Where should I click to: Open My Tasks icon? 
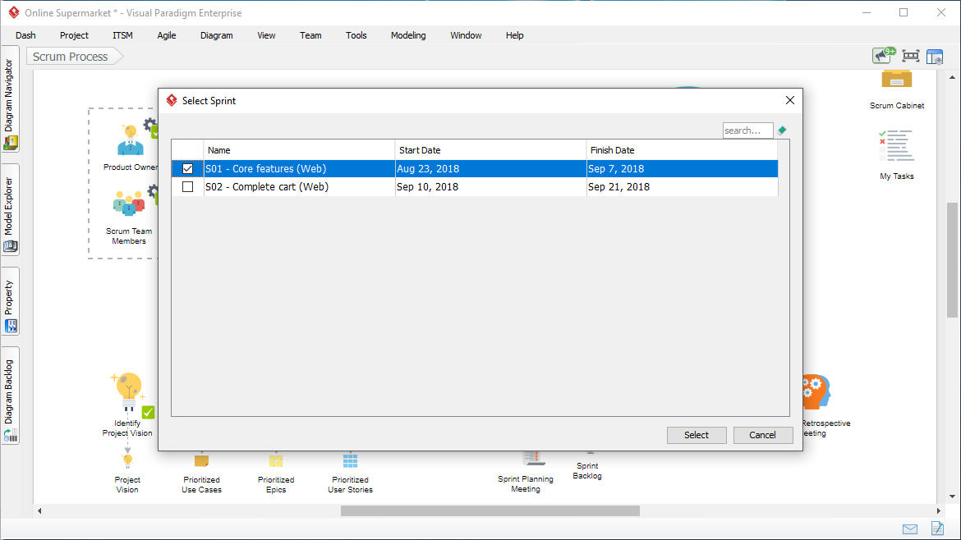tap(897, 146)
